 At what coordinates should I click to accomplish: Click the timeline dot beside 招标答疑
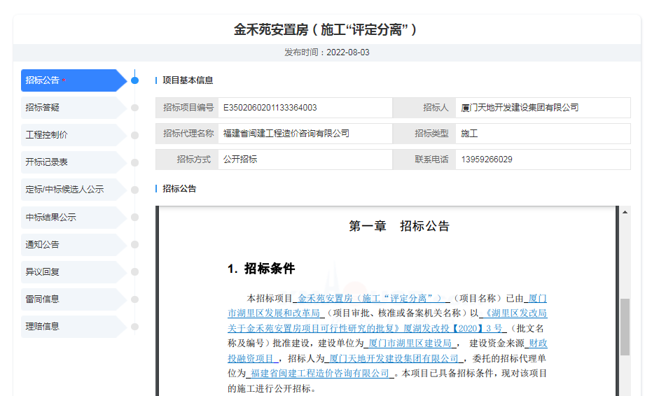[134, 108]
